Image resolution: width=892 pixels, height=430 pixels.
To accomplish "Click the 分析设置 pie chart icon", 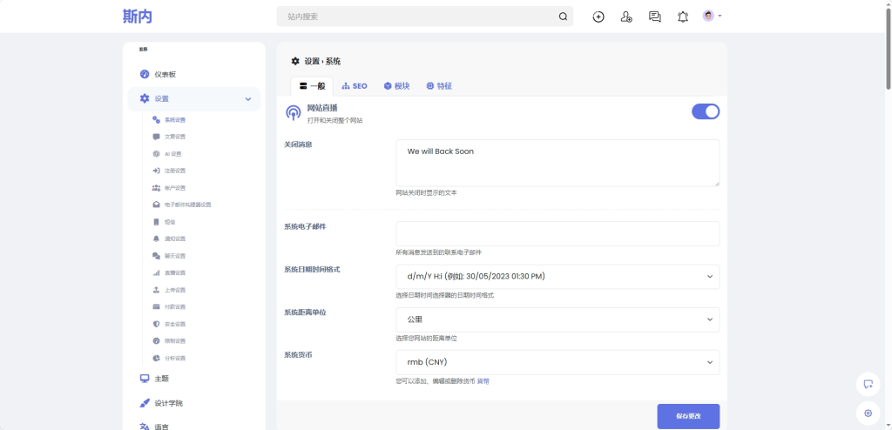I will click(157, 359).
